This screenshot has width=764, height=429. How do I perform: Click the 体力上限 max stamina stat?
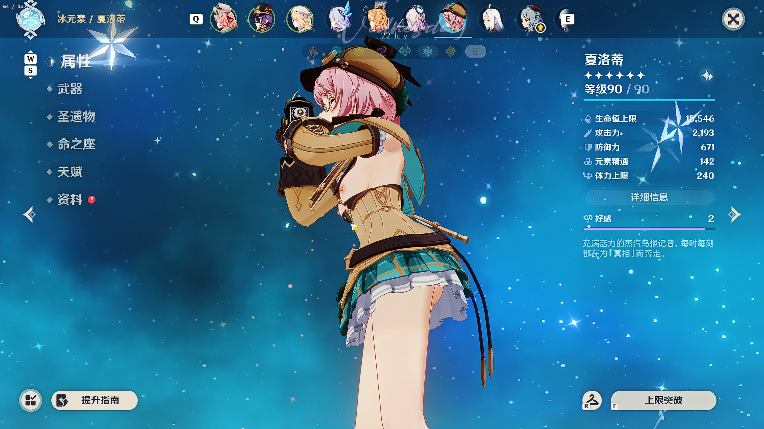click(x=649, y=176)
